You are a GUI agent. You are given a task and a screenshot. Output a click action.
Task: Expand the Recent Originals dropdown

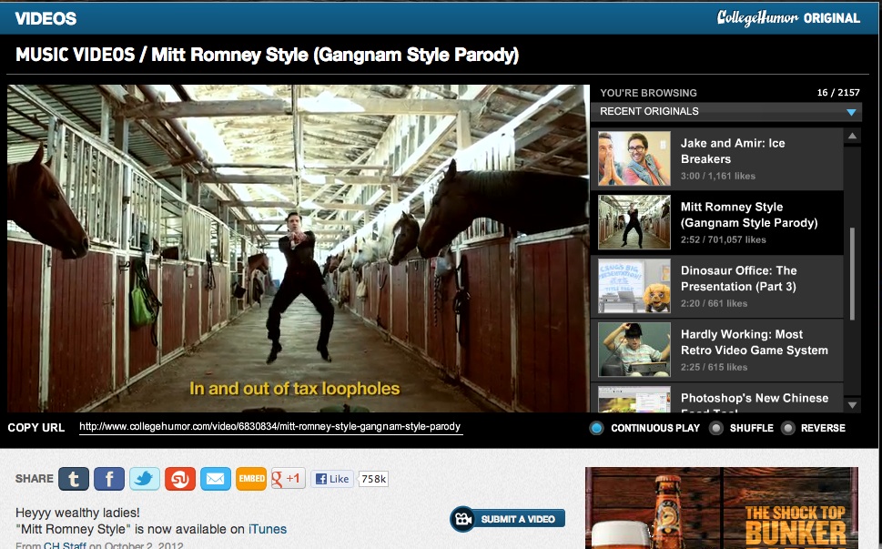[x=851, y=112]
